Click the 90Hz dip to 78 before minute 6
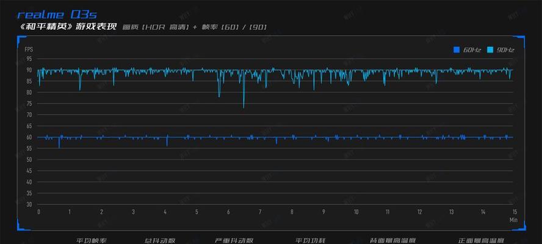 pos(219,96)
